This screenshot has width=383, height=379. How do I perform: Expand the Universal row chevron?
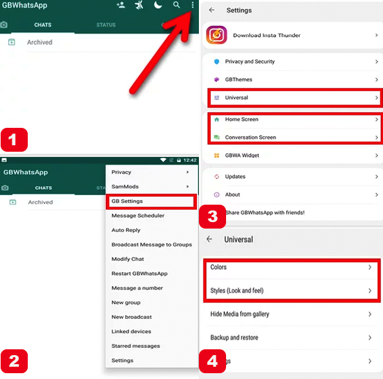(377, 97)
